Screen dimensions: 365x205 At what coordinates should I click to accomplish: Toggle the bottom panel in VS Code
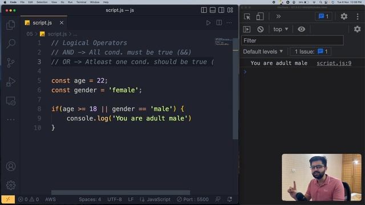tap(213, 10)
